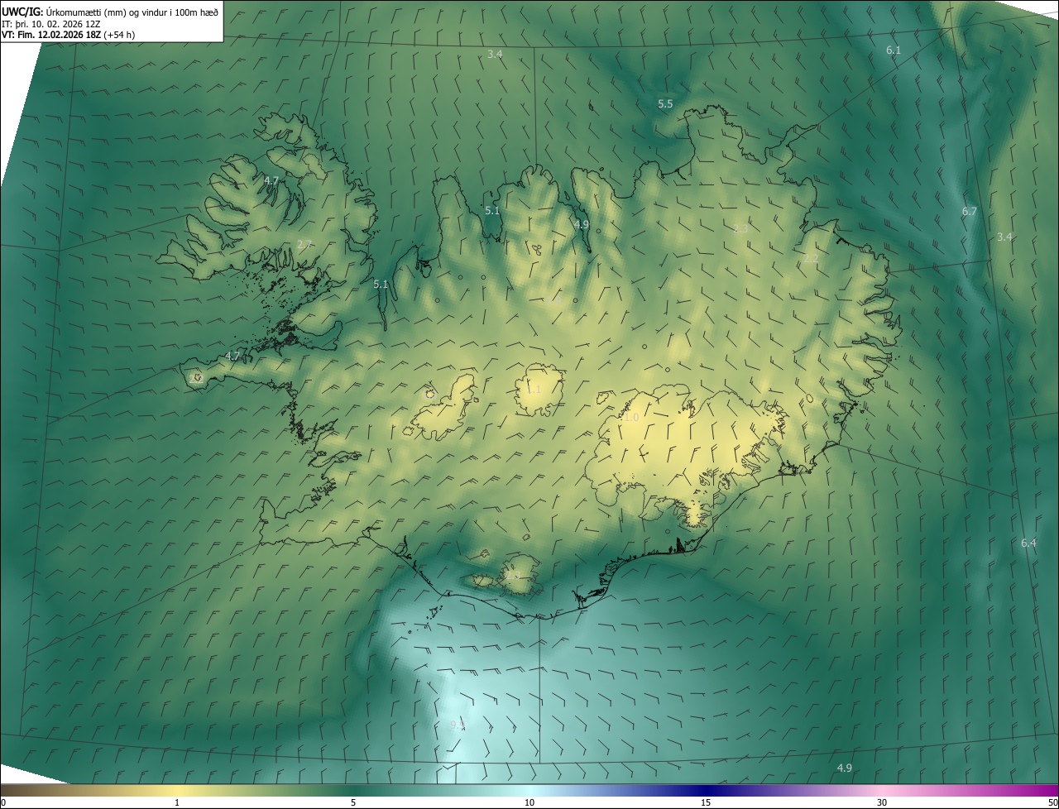Screen dimensions: 1059x809
Task: Click the 6.4 value at the right edge
Action: 1028,543
